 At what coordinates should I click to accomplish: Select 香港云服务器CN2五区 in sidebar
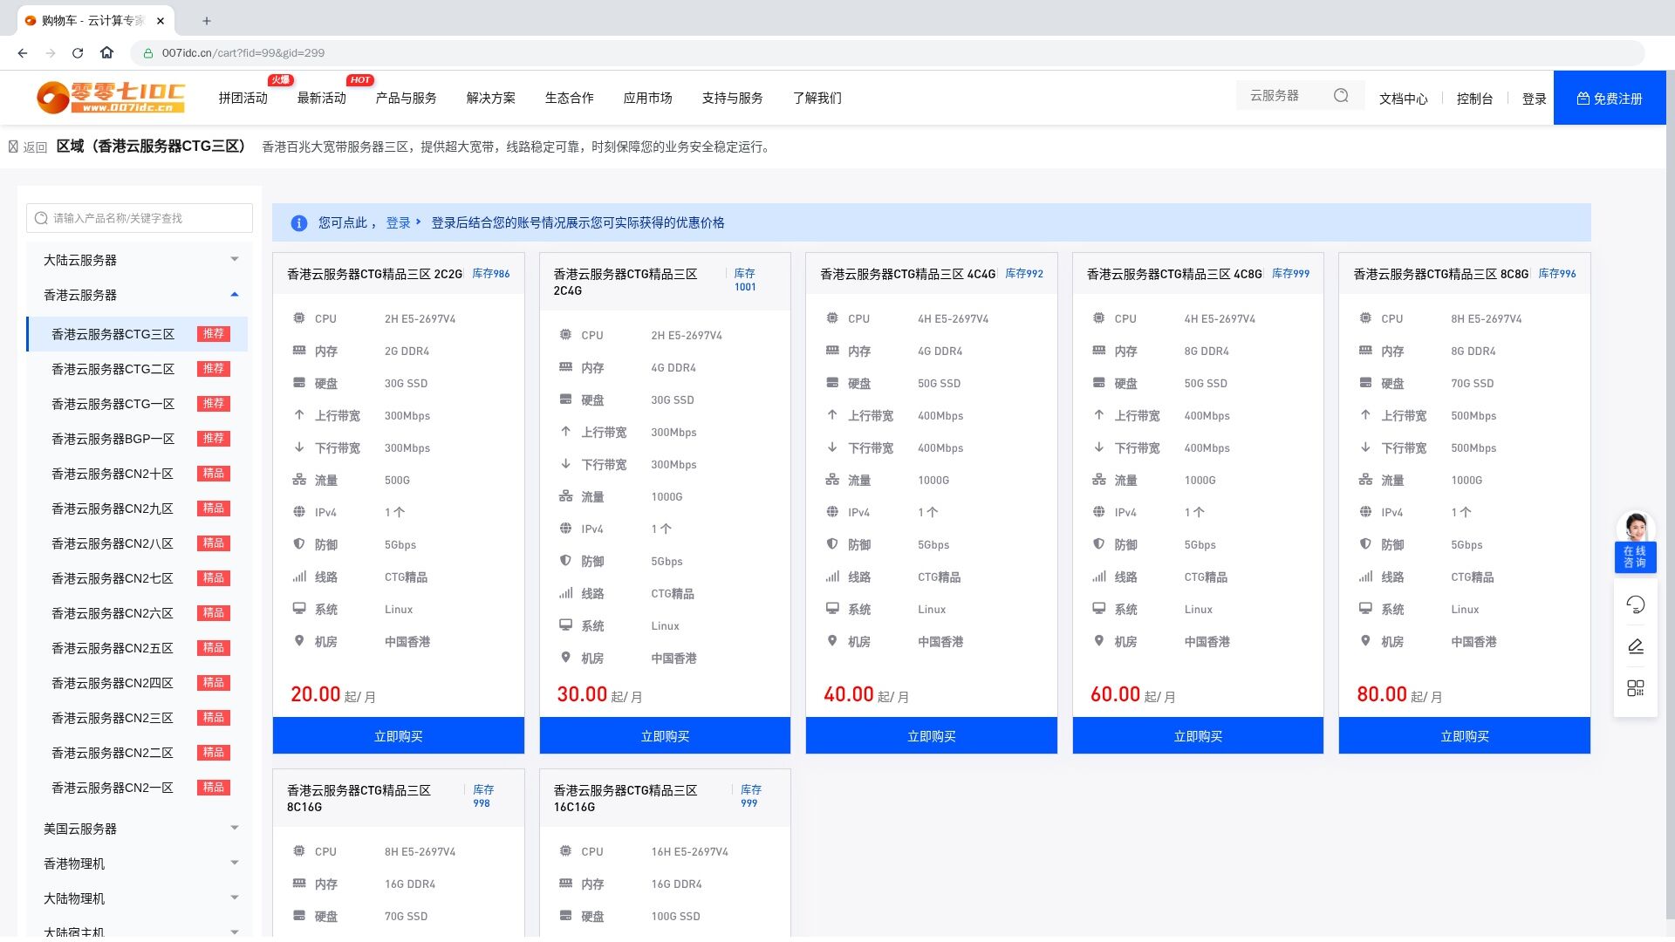tap(138, 648)
